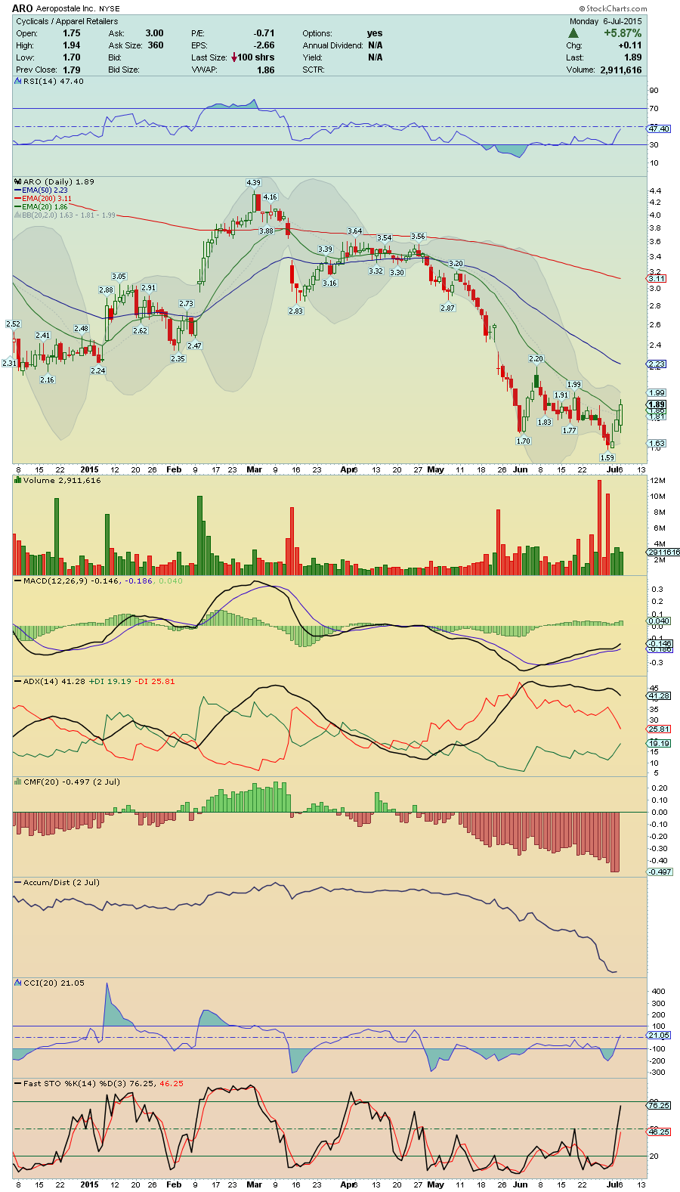Click the 2911616 volume axis tag
Viewport: 680px width, 1192px height.
663,552
